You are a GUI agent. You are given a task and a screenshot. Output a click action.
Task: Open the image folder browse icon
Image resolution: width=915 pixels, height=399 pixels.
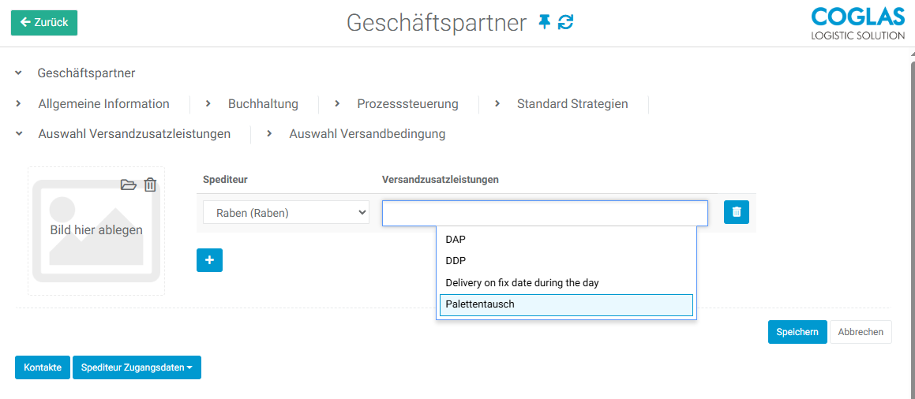(128, 185)
